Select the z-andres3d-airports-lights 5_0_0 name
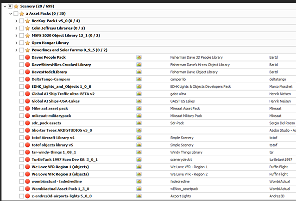Image resolution: width=296 pixels, height=201 pixels. 62,196
